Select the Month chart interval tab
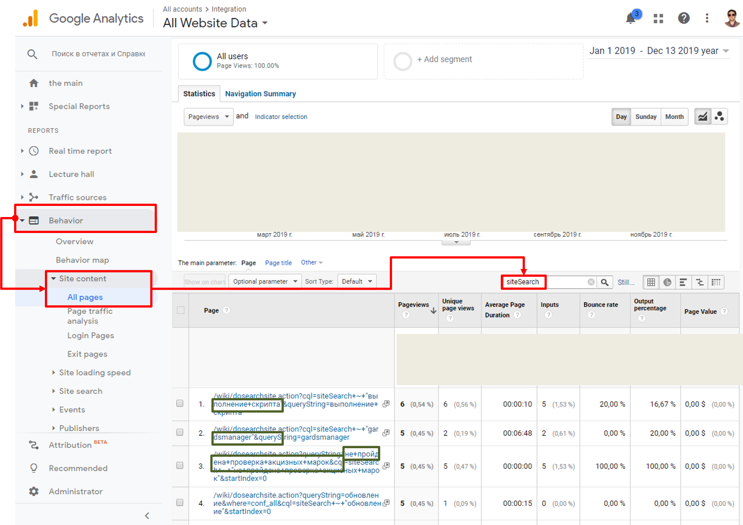The image size is (743, 525). coord(674,117)
